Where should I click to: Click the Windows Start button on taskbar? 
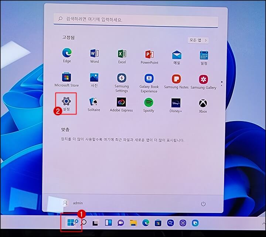tap(71, 222)
